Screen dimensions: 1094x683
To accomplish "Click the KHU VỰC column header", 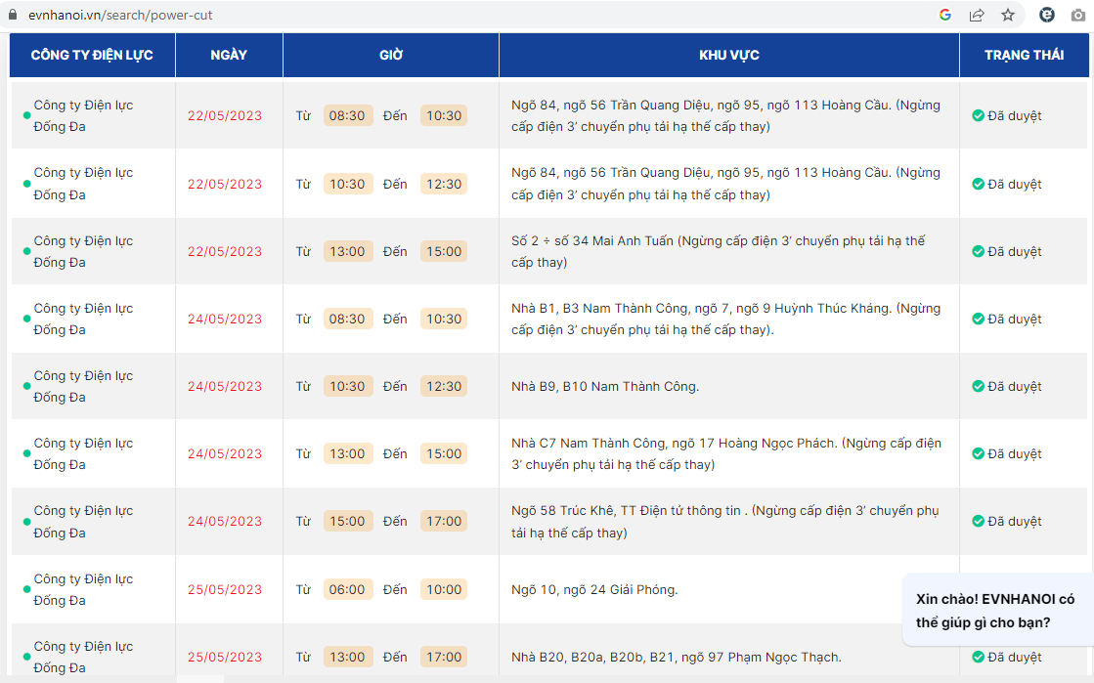I will [728, 55].
